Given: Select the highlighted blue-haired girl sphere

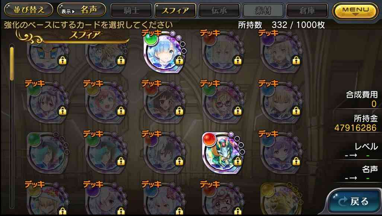Looking at the screenshot, I should click(165, 52).
